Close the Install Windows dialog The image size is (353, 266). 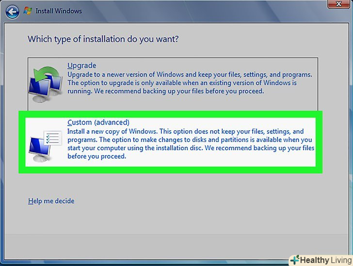coord(338,4)
